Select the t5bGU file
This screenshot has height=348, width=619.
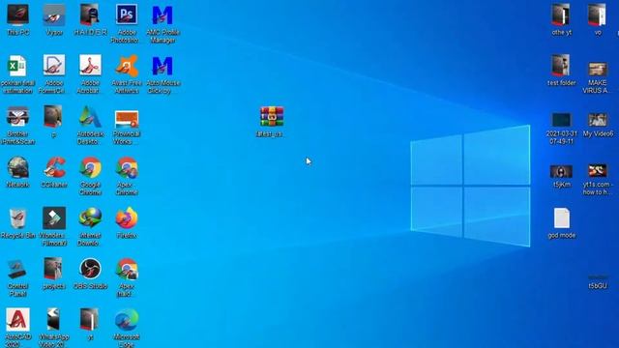pyautogui.click(x=598, y=281)
